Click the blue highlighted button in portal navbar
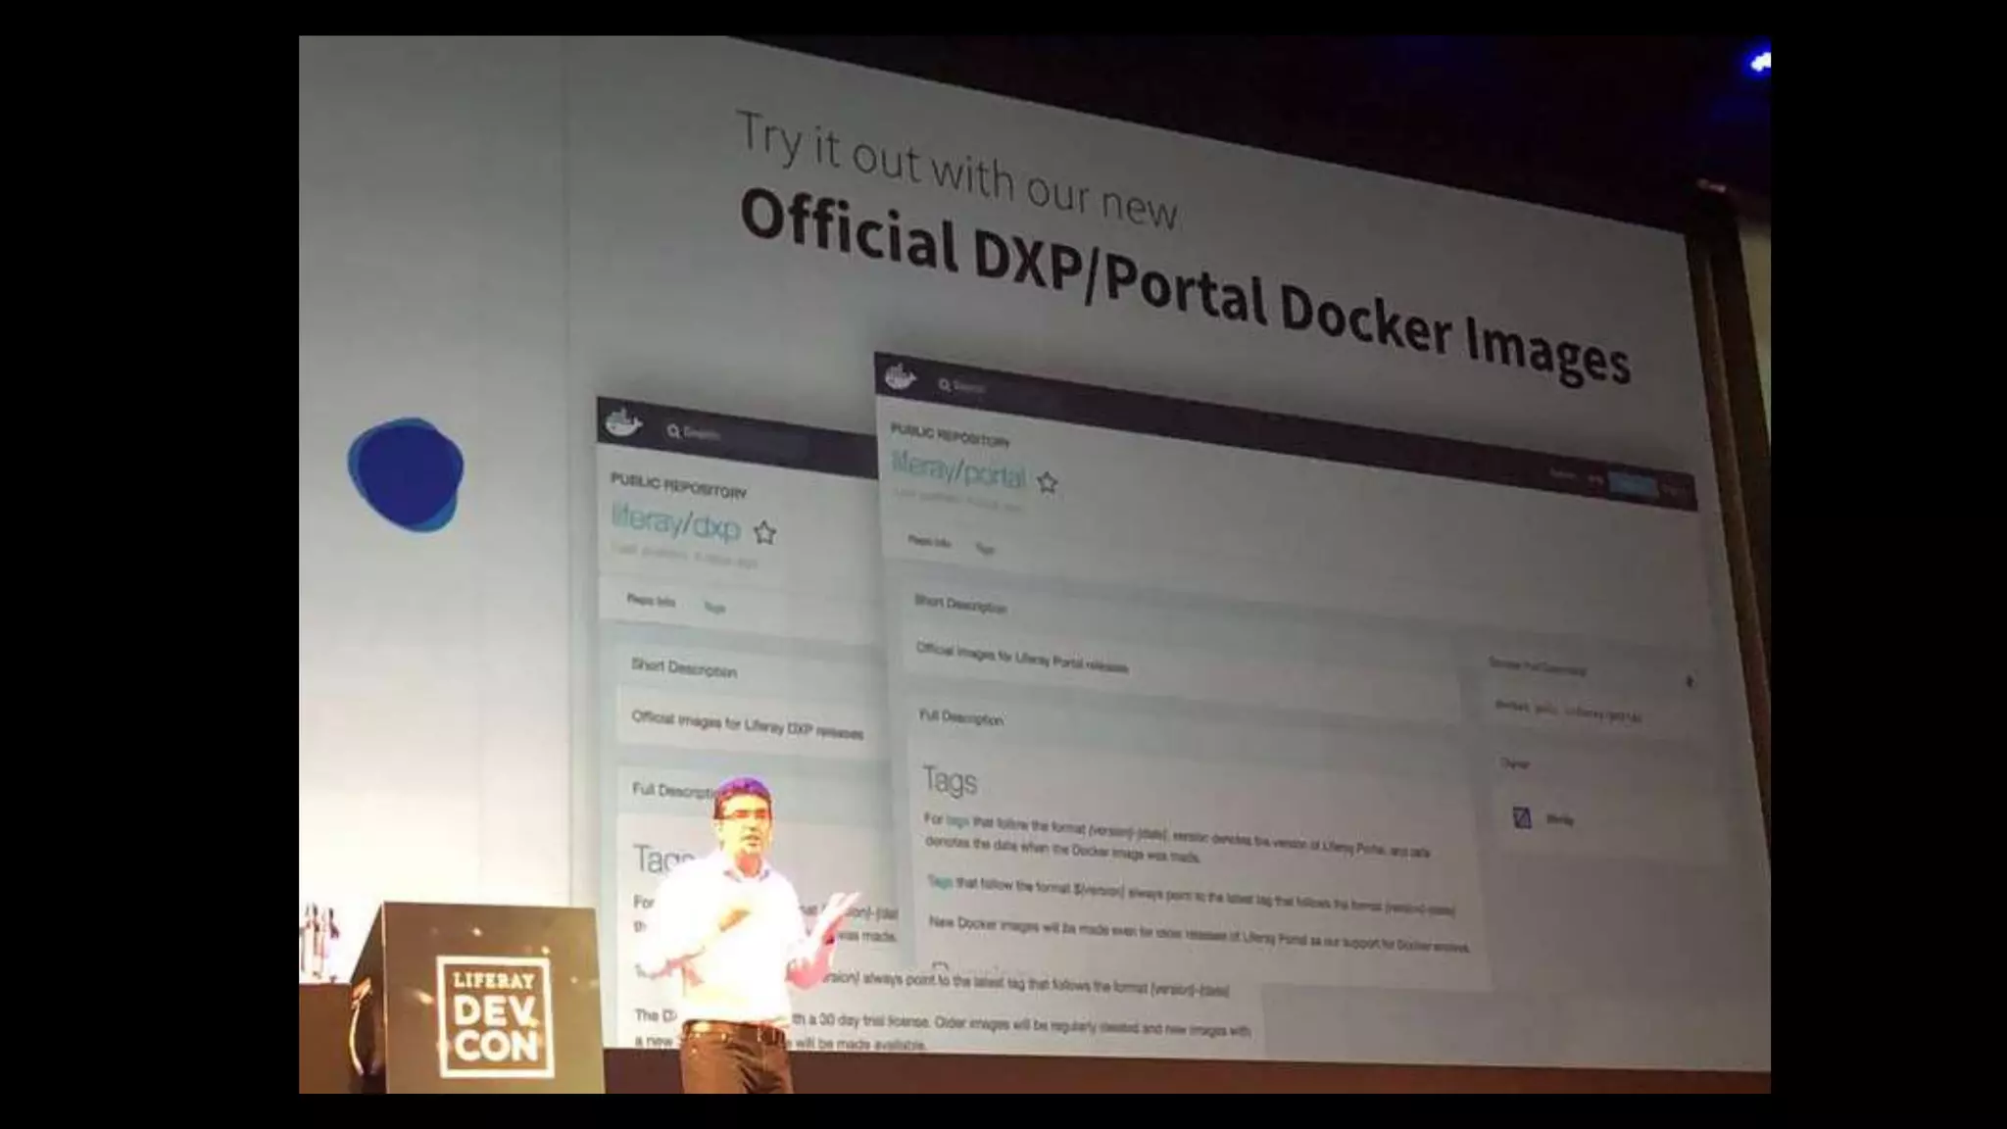The width and height of the screenshot is (2007, 1129). 1632,485
